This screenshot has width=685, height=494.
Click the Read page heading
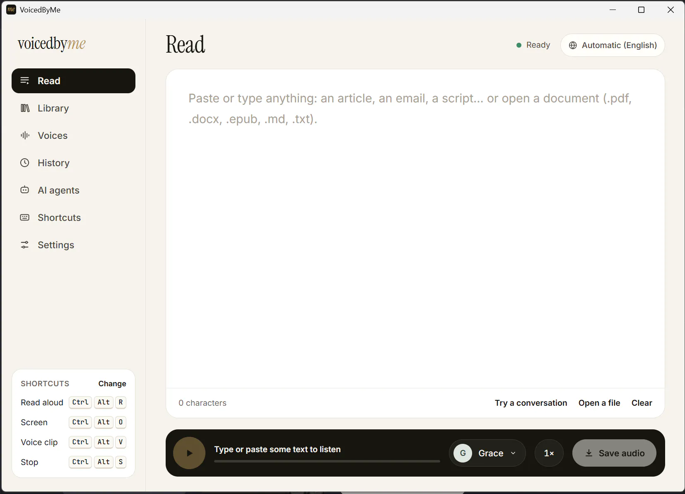(x=186, y=44)
